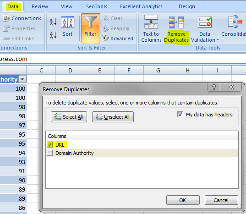The image size is (246, 214).
Task: Switch to the Review tab
Action: coord(40,6)
